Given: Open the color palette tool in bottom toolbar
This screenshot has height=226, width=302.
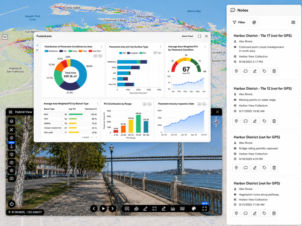Looking at the screenshot, I should tap(194, 209).
